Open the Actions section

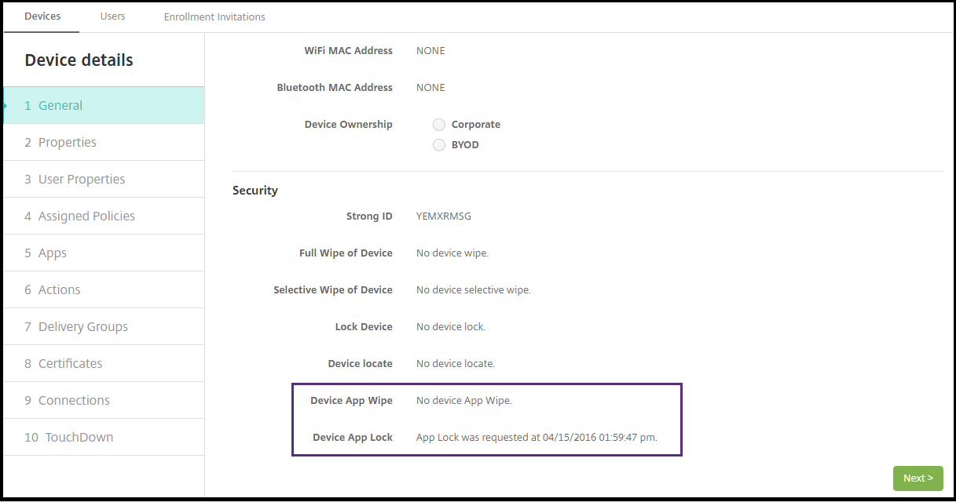click(60, 290)
